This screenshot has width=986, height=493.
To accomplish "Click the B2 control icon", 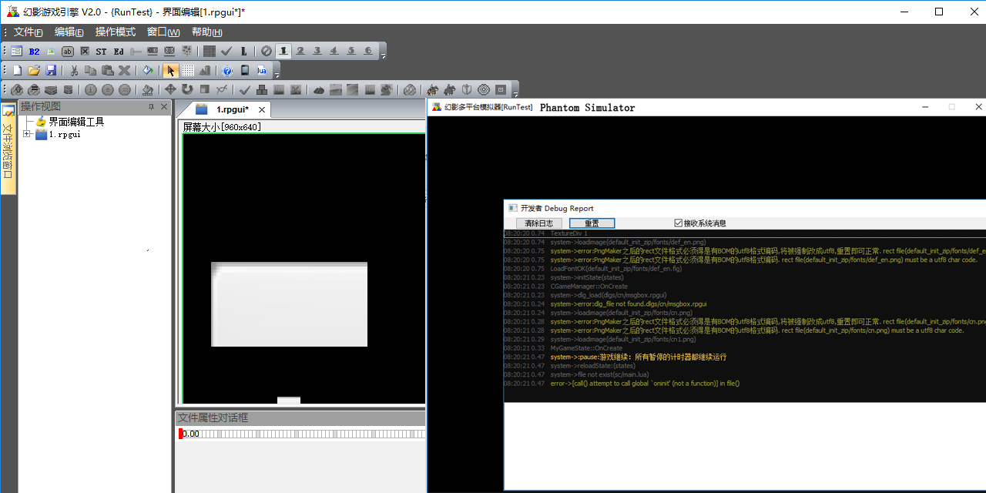I will (x=34, y=52).
